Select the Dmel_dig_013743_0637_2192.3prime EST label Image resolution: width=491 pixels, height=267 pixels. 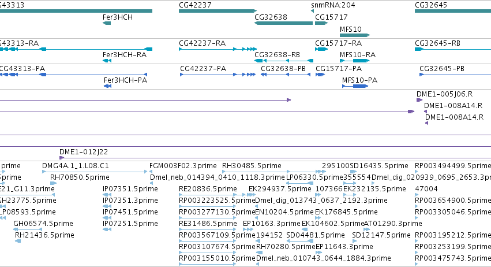click(x=321, y=201)
